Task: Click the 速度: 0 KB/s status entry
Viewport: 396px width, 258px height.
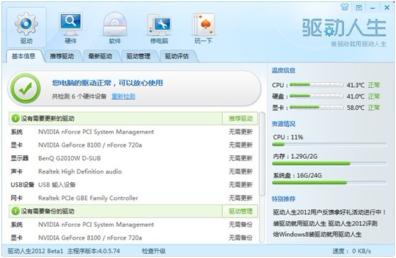Action: [x=351, y=251]
